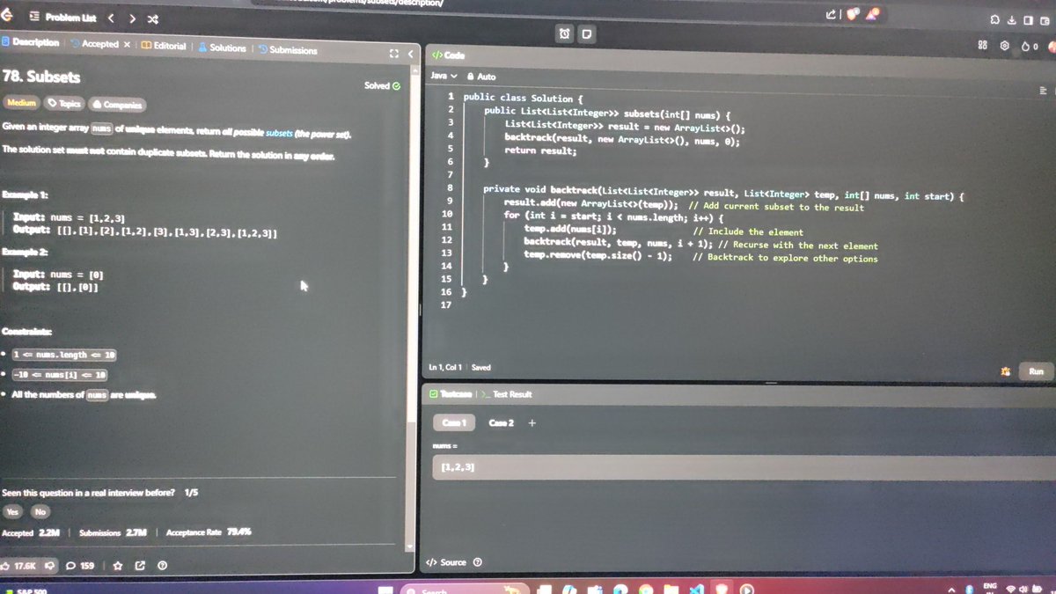Image resolution: width=1056 pixels, height=594 pixels.
Task: Click code line 12 with backtrack recursion
Action: (700, 246)
